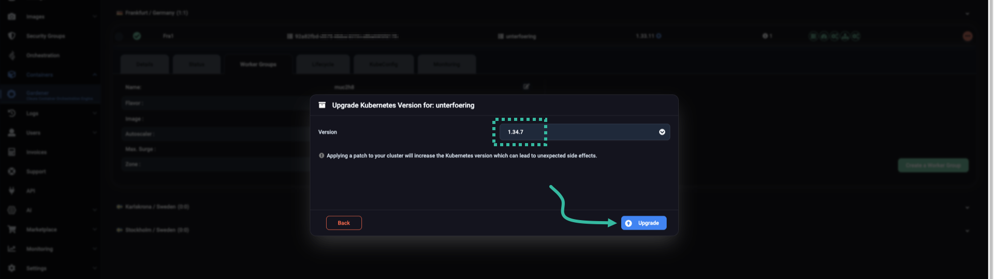Viewport: 994px width, 279px height.
Task: Open the Version dropdown showing 1.34.7
Action: coord(584,132)
